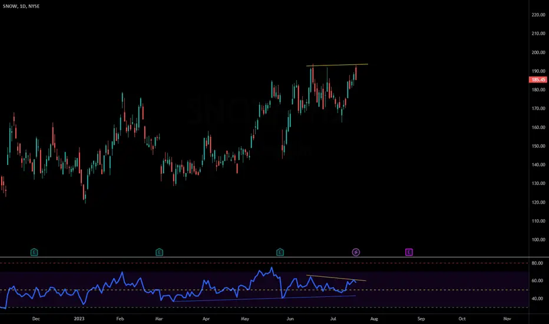Select the blue rising trendline under RSI
Image resolution: width=549 pixels, height=324 pixels.
(x=264, y=299)
